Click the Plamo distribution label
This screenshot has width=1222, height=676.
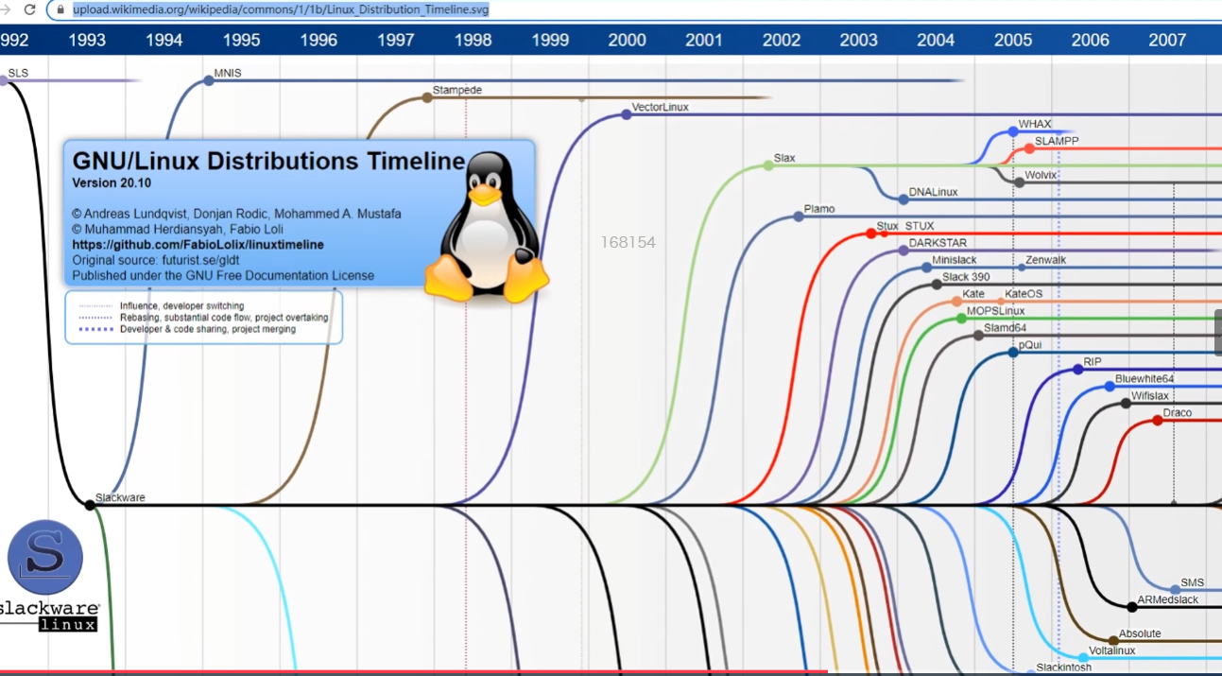point(819,209)
